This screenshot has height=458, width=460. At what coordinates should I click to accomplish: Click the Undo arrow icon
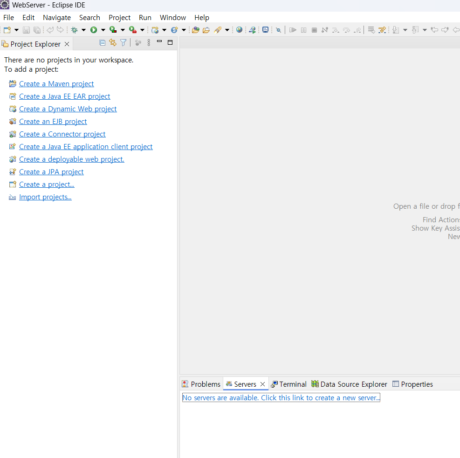pyautogui.click(x=50, y=30)
